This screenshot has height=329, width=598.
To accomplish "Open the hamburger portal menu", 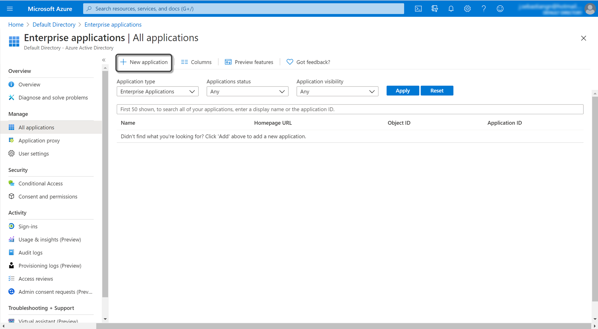I will [10, 9].
